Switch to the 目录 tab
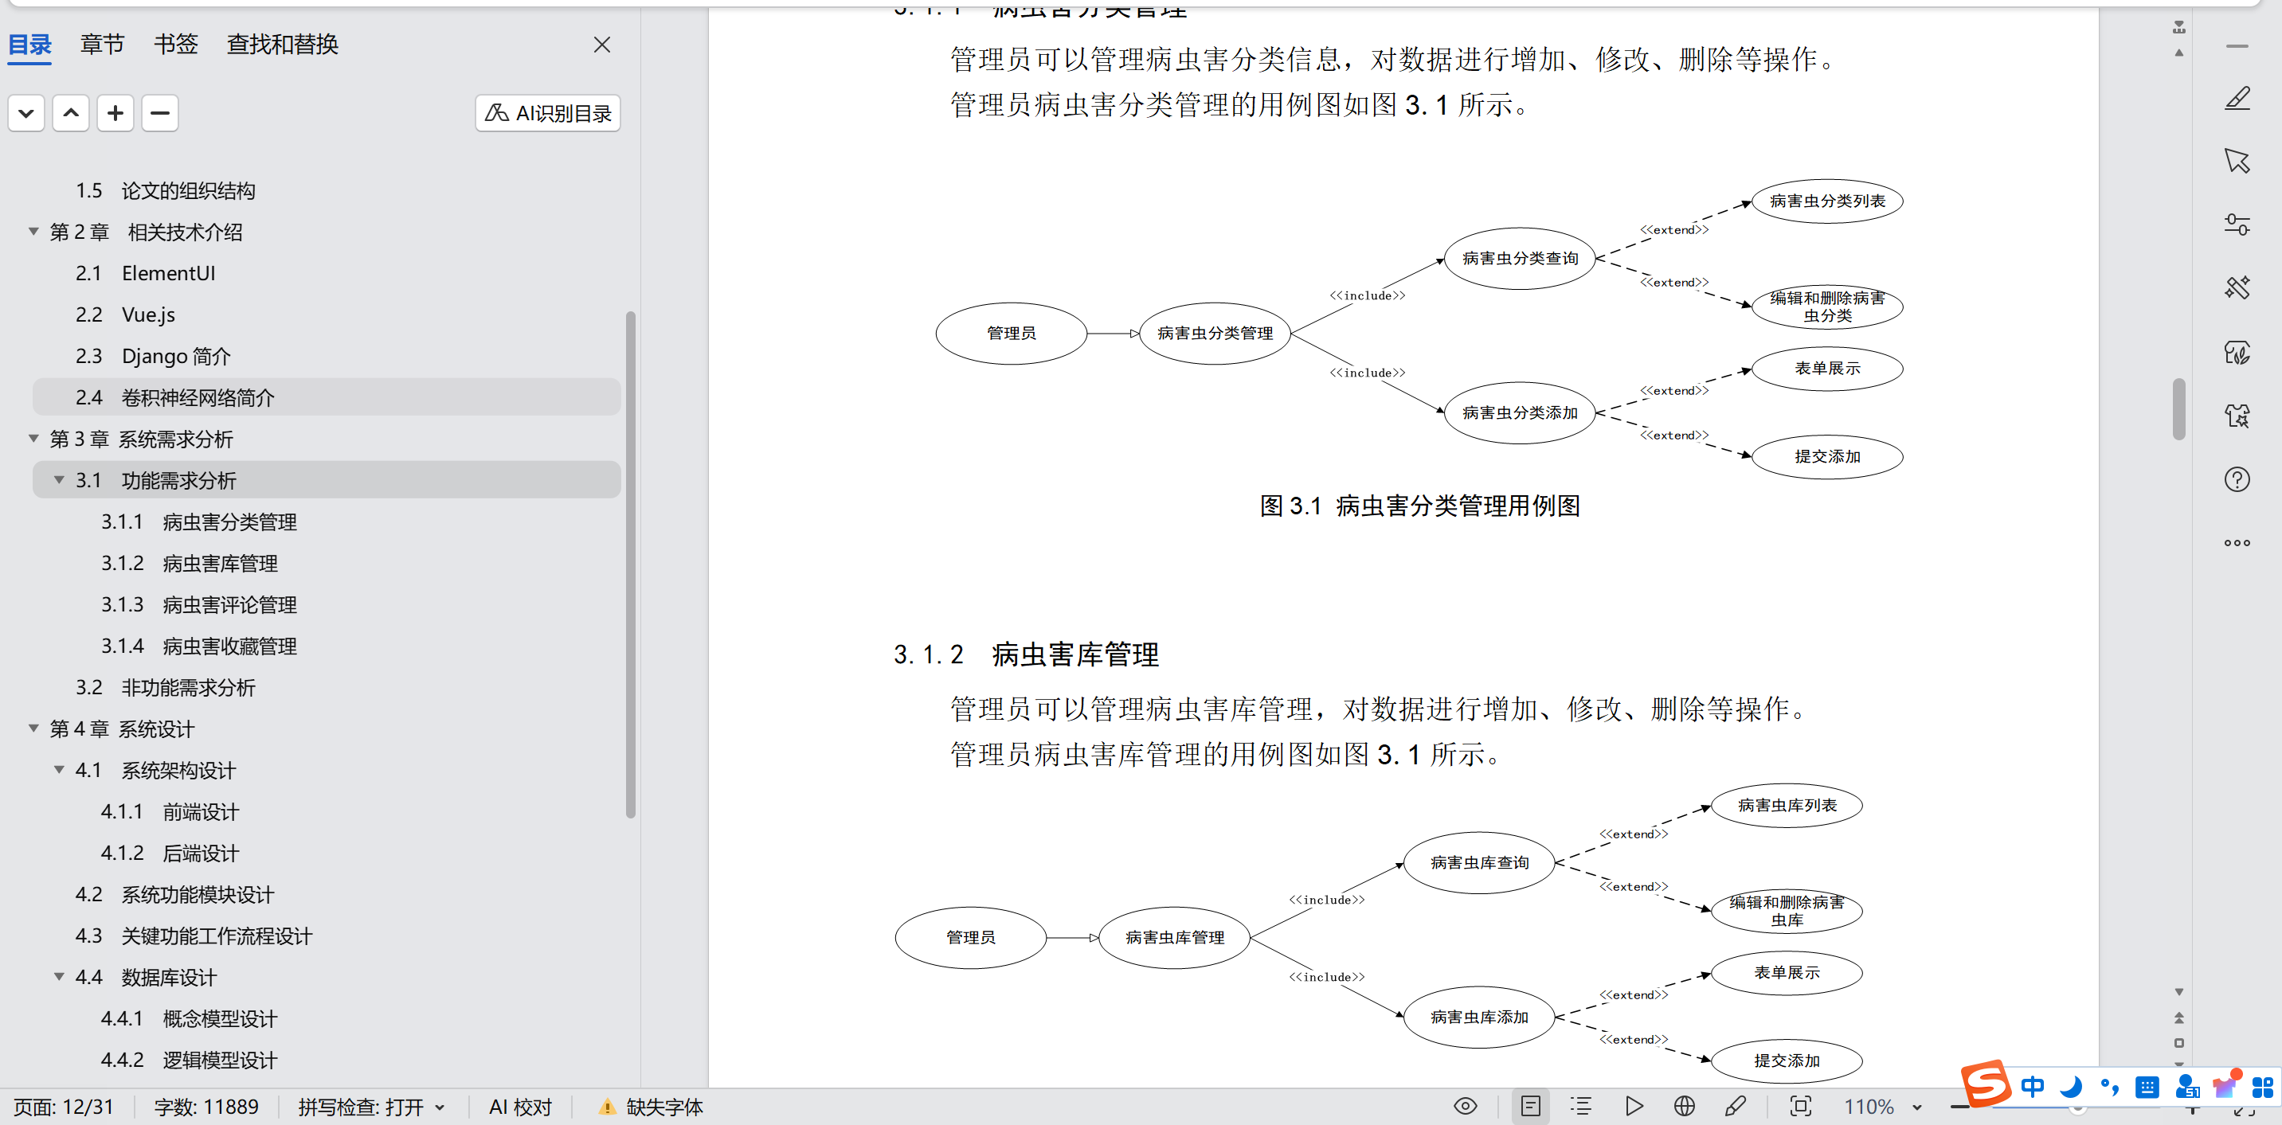 (29, 45)
